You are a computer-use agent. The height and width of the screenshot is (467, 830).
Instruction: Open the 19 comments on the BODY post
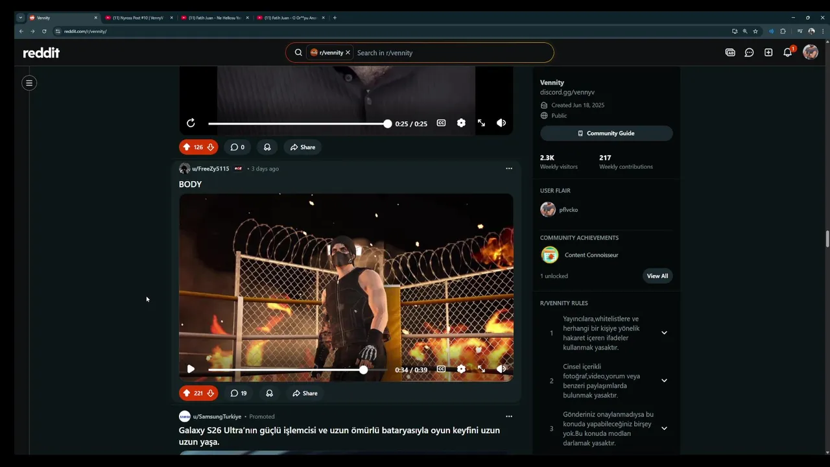pos(239,393)
